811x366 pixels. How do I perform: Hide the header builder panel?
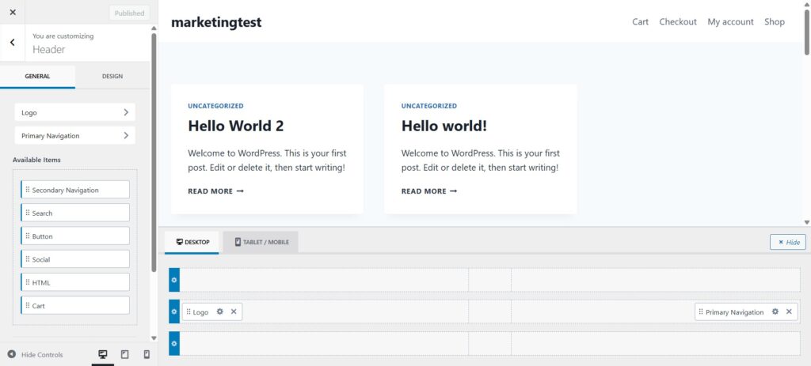tap(787, 242)
